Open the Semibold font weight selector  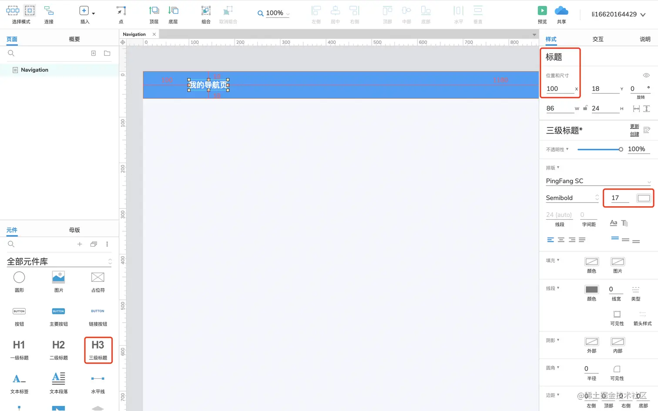[571, 197]
